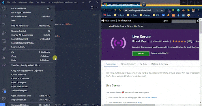
Task: Choose Format Document in context menu
Action: click(x=31, y=39)
